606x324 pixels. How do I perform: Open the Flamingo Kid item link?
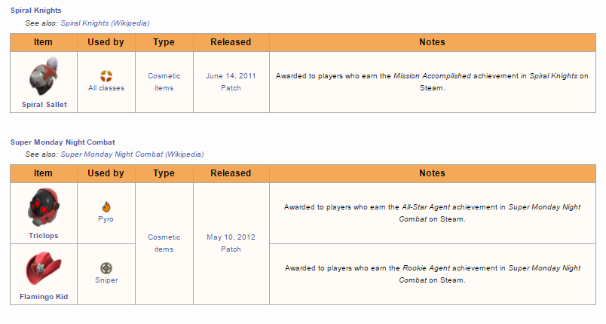coord(43,297)
